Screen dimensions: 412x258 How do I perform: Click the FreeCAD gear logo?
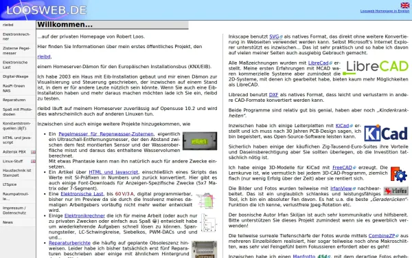pos(399,174)
